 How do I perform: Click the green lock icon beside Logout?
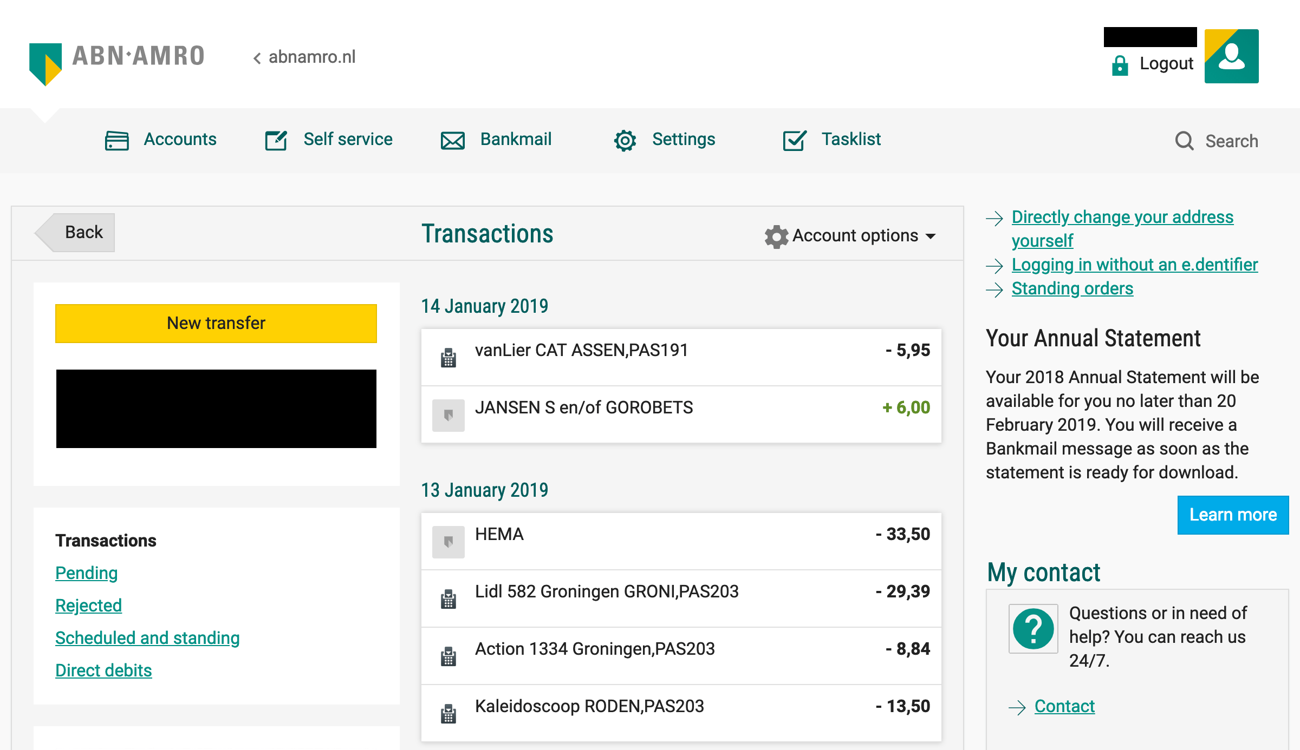click(x=1120, y=65)
